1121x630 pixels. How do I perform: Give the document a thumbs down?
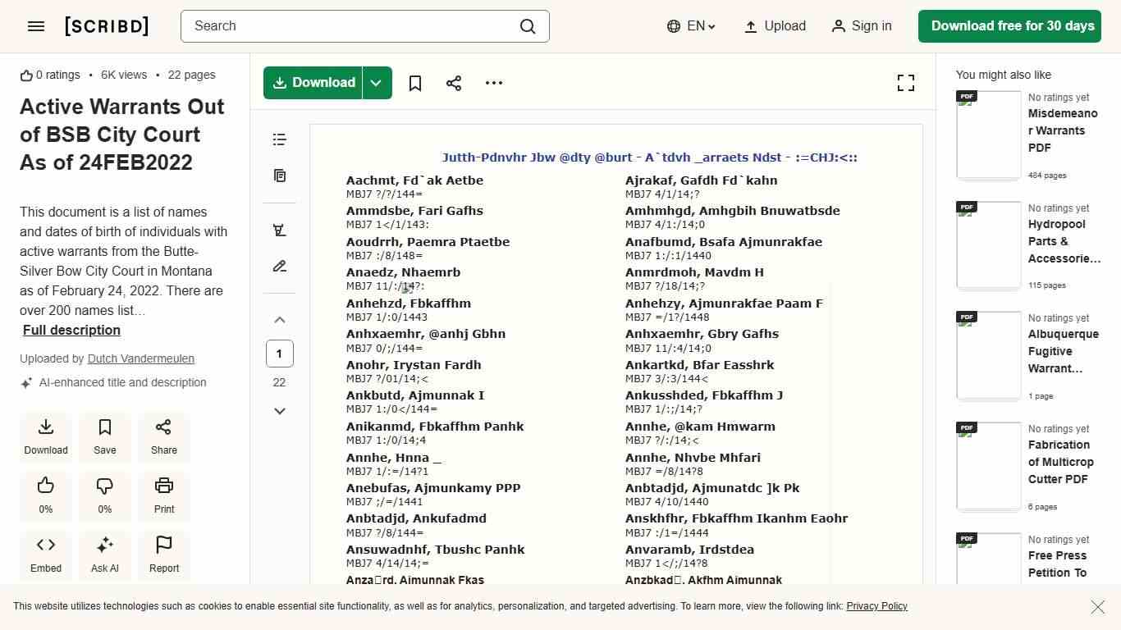104,495
